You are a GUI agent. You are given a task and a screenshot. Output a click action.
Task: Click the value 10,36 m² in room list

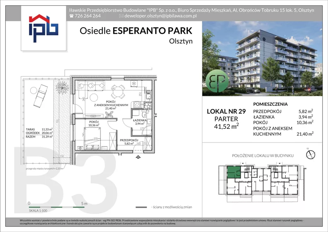click(x=305, y=122)
